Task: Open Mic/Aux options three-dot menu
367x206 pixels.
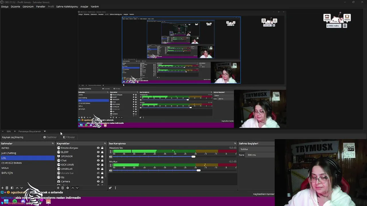Action: pos(111,165)
